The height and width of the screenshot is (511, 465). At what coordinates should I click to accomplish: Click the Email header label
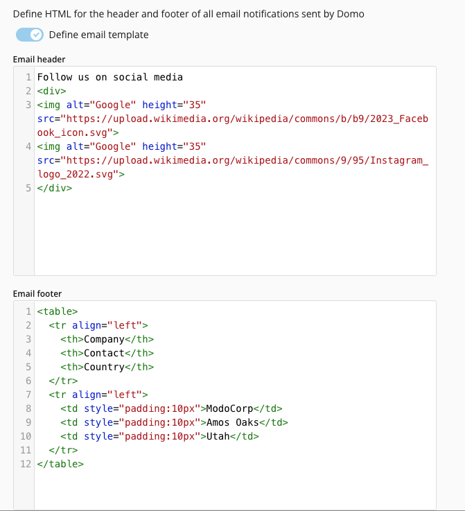[39, 60]
